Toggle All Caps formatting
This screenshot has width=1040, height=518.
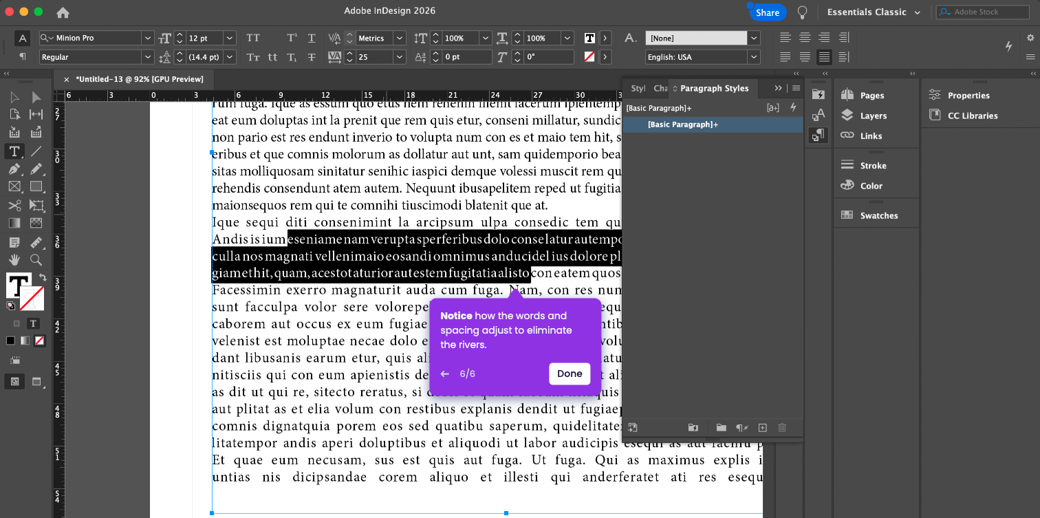(253, 38)
